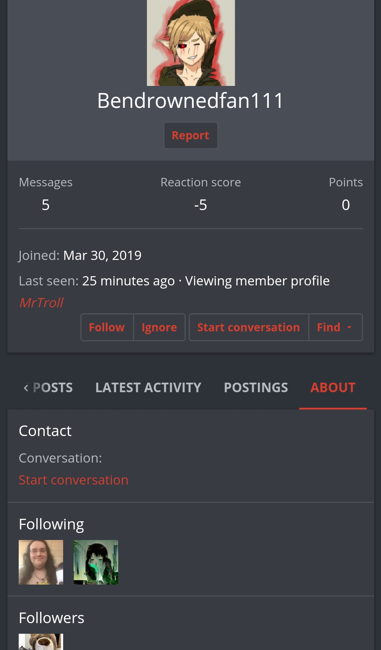Click the Bendrownedfan111 username heading
Screen dimensions: 381x650
tap(190, 100)
